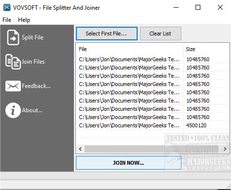Open the Feedback... sidebar label
231x190 pixels.
pyautogui.click(x=36, y=86)
